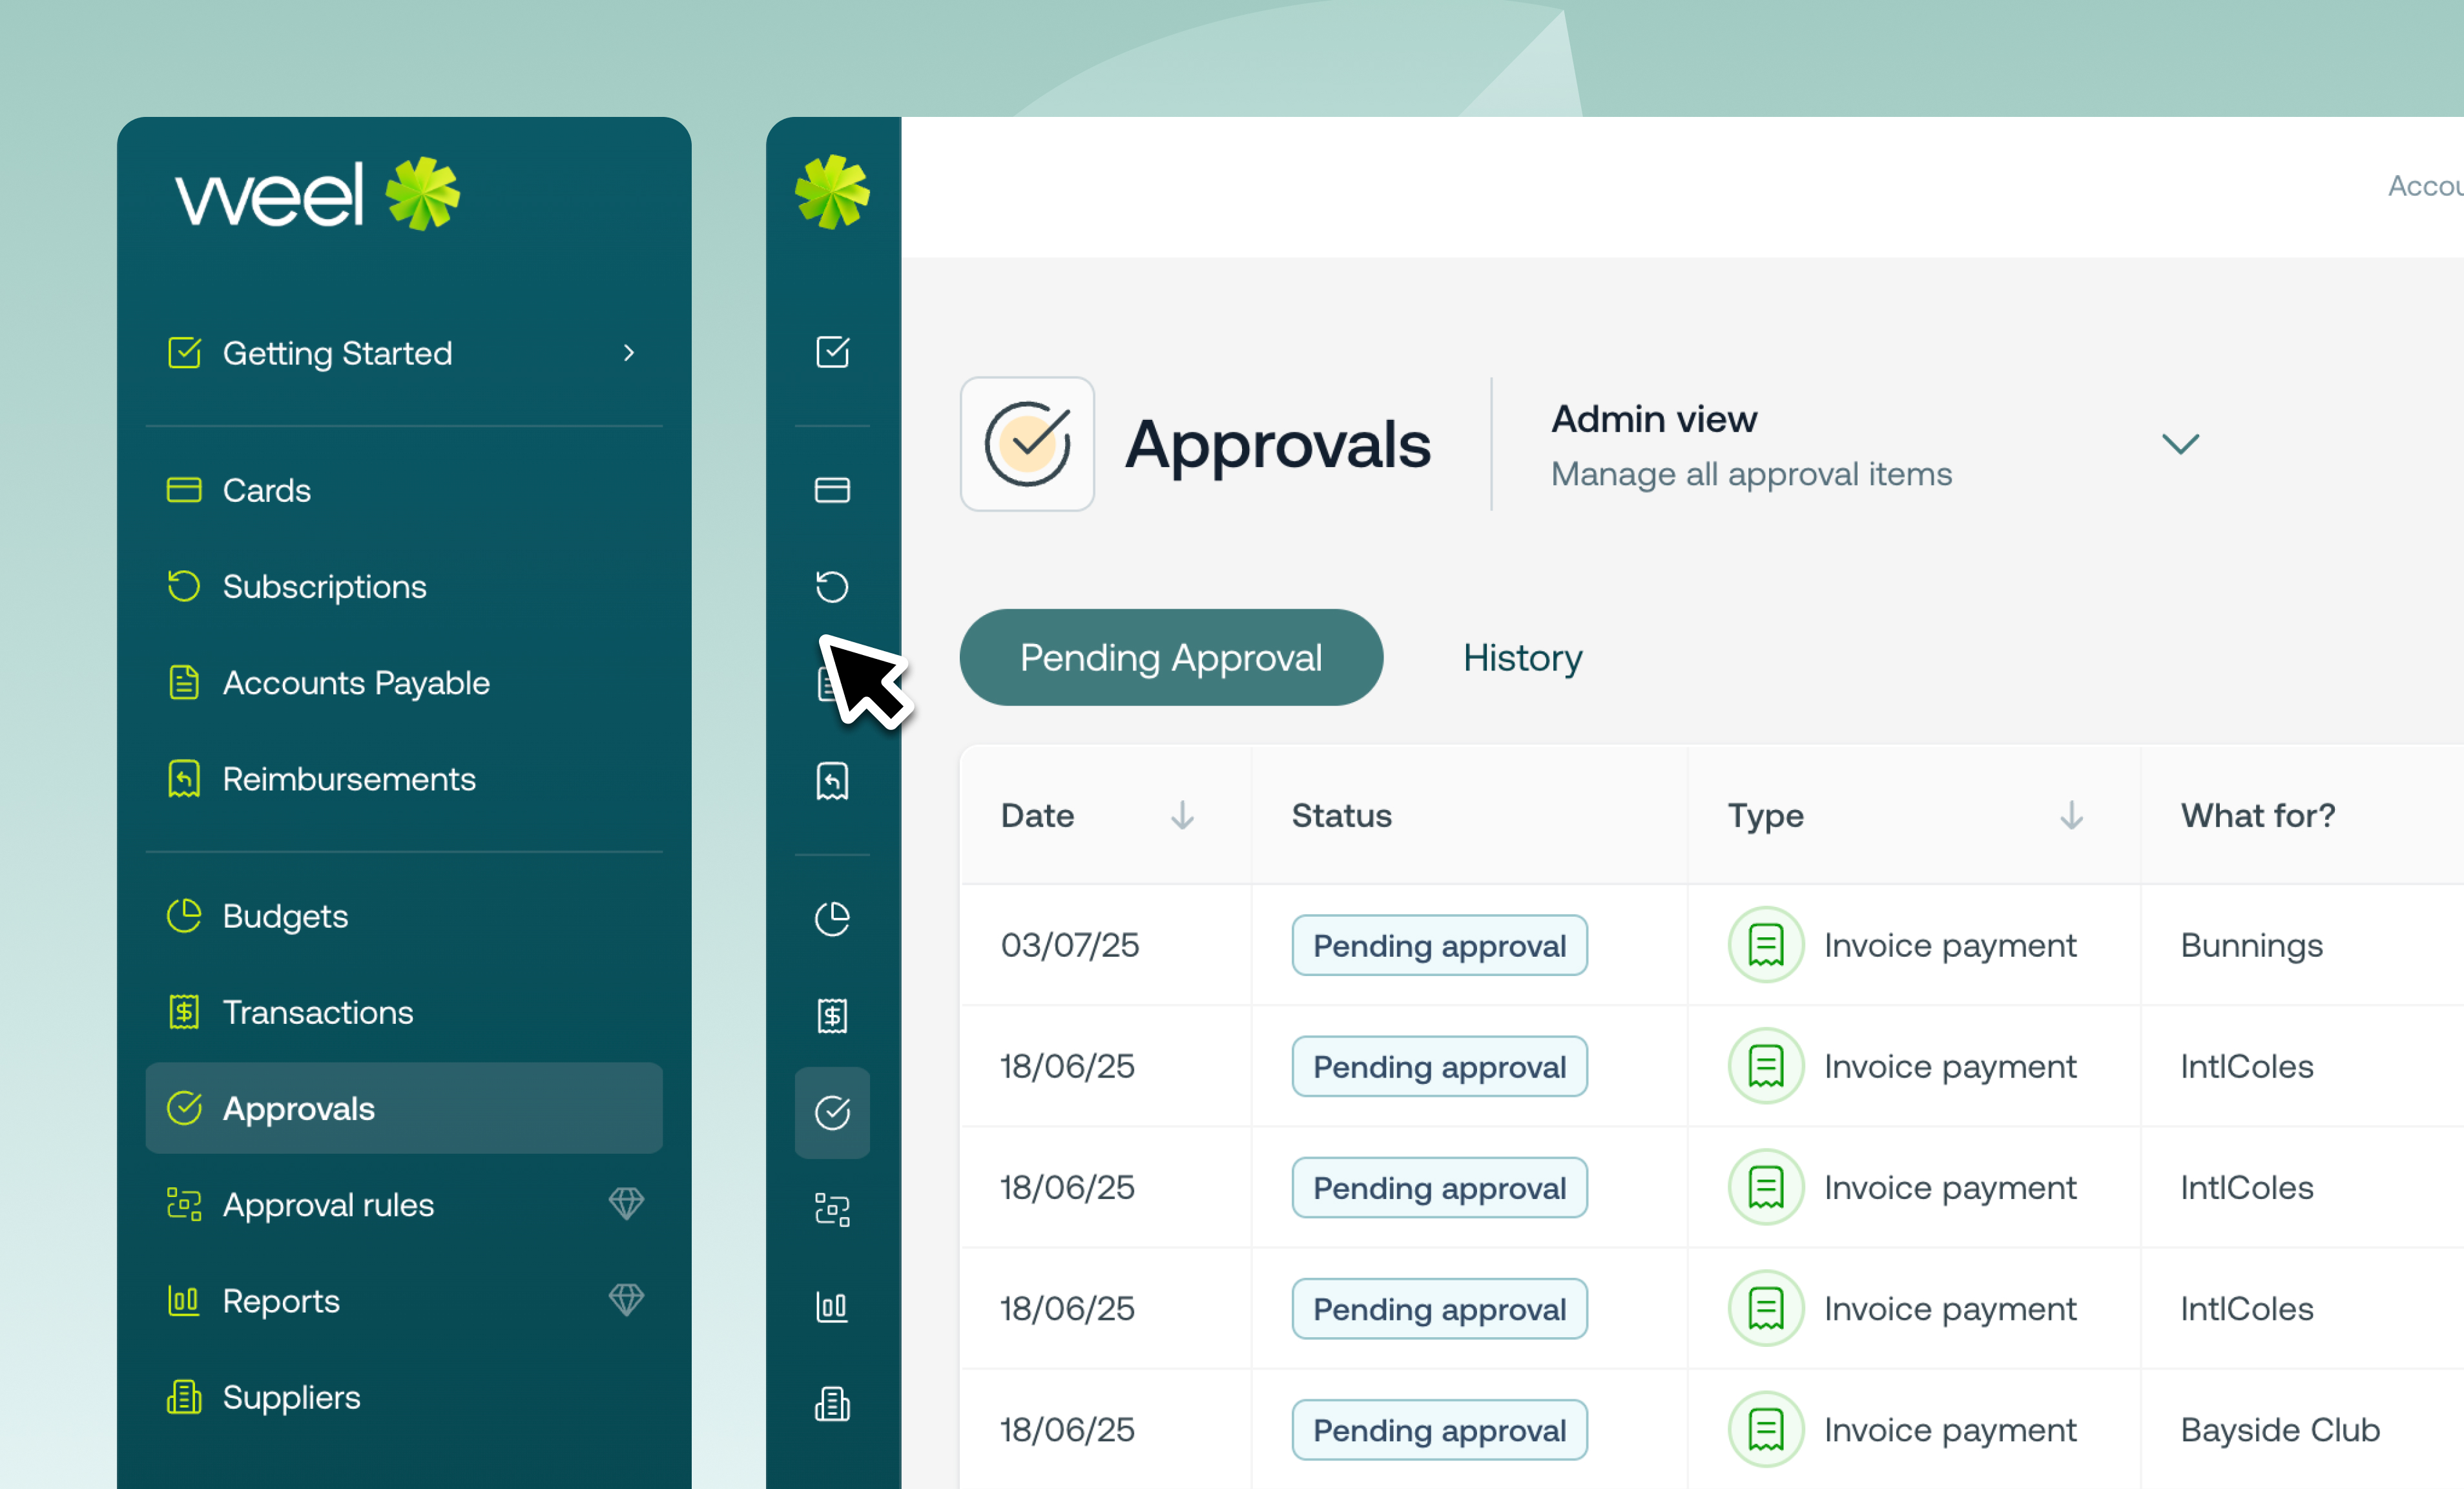Viewport: 2464px width, 1489px height.
Task: Click the Subscriptions refresh icon in the collapsed sidebar
Action: pyautogui.click(x=832, y=586)
